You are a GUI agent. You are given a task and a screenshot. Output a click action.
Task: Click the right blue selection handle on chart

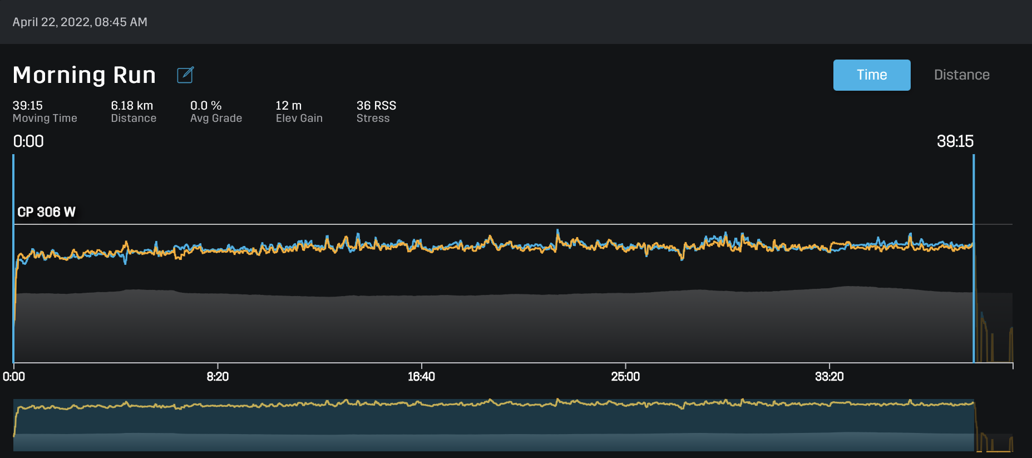click(974, 259)
